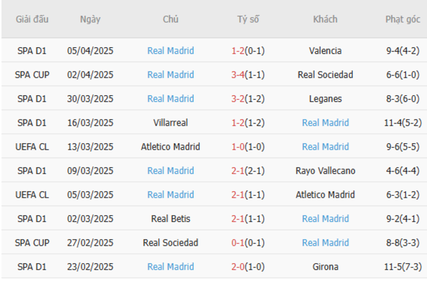Click the Giải đấu column header
The image size is (427, 285).
click(32, 19)
